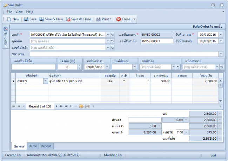Click the menu bar collapse arrow at right

click(223, 12)
